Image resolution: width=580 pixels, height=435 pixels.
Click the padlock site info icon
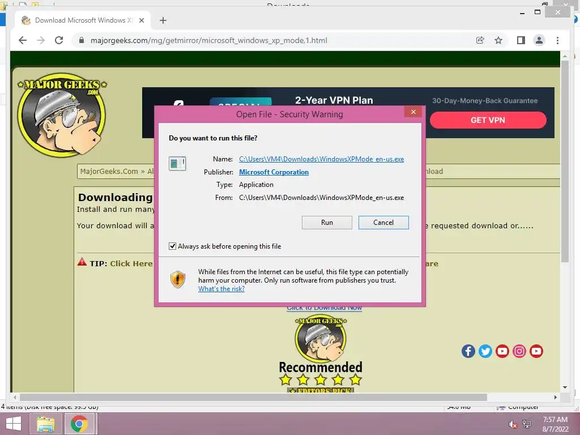pos(82,40)
